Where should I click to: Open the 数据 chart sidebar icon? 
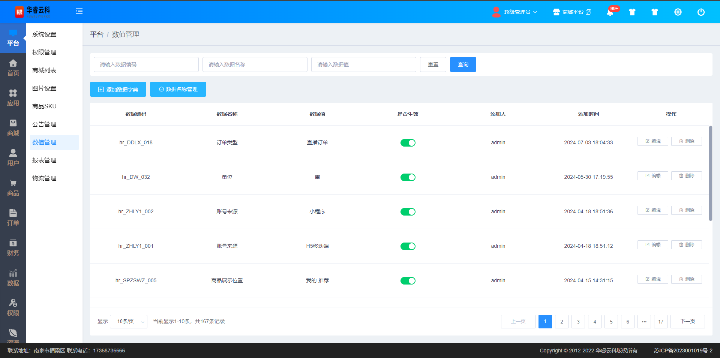[13, 278]
